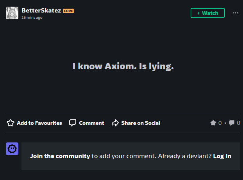The image size is (243, 180).
Task: Follow the Join the community link
Action: coord(60,156)
